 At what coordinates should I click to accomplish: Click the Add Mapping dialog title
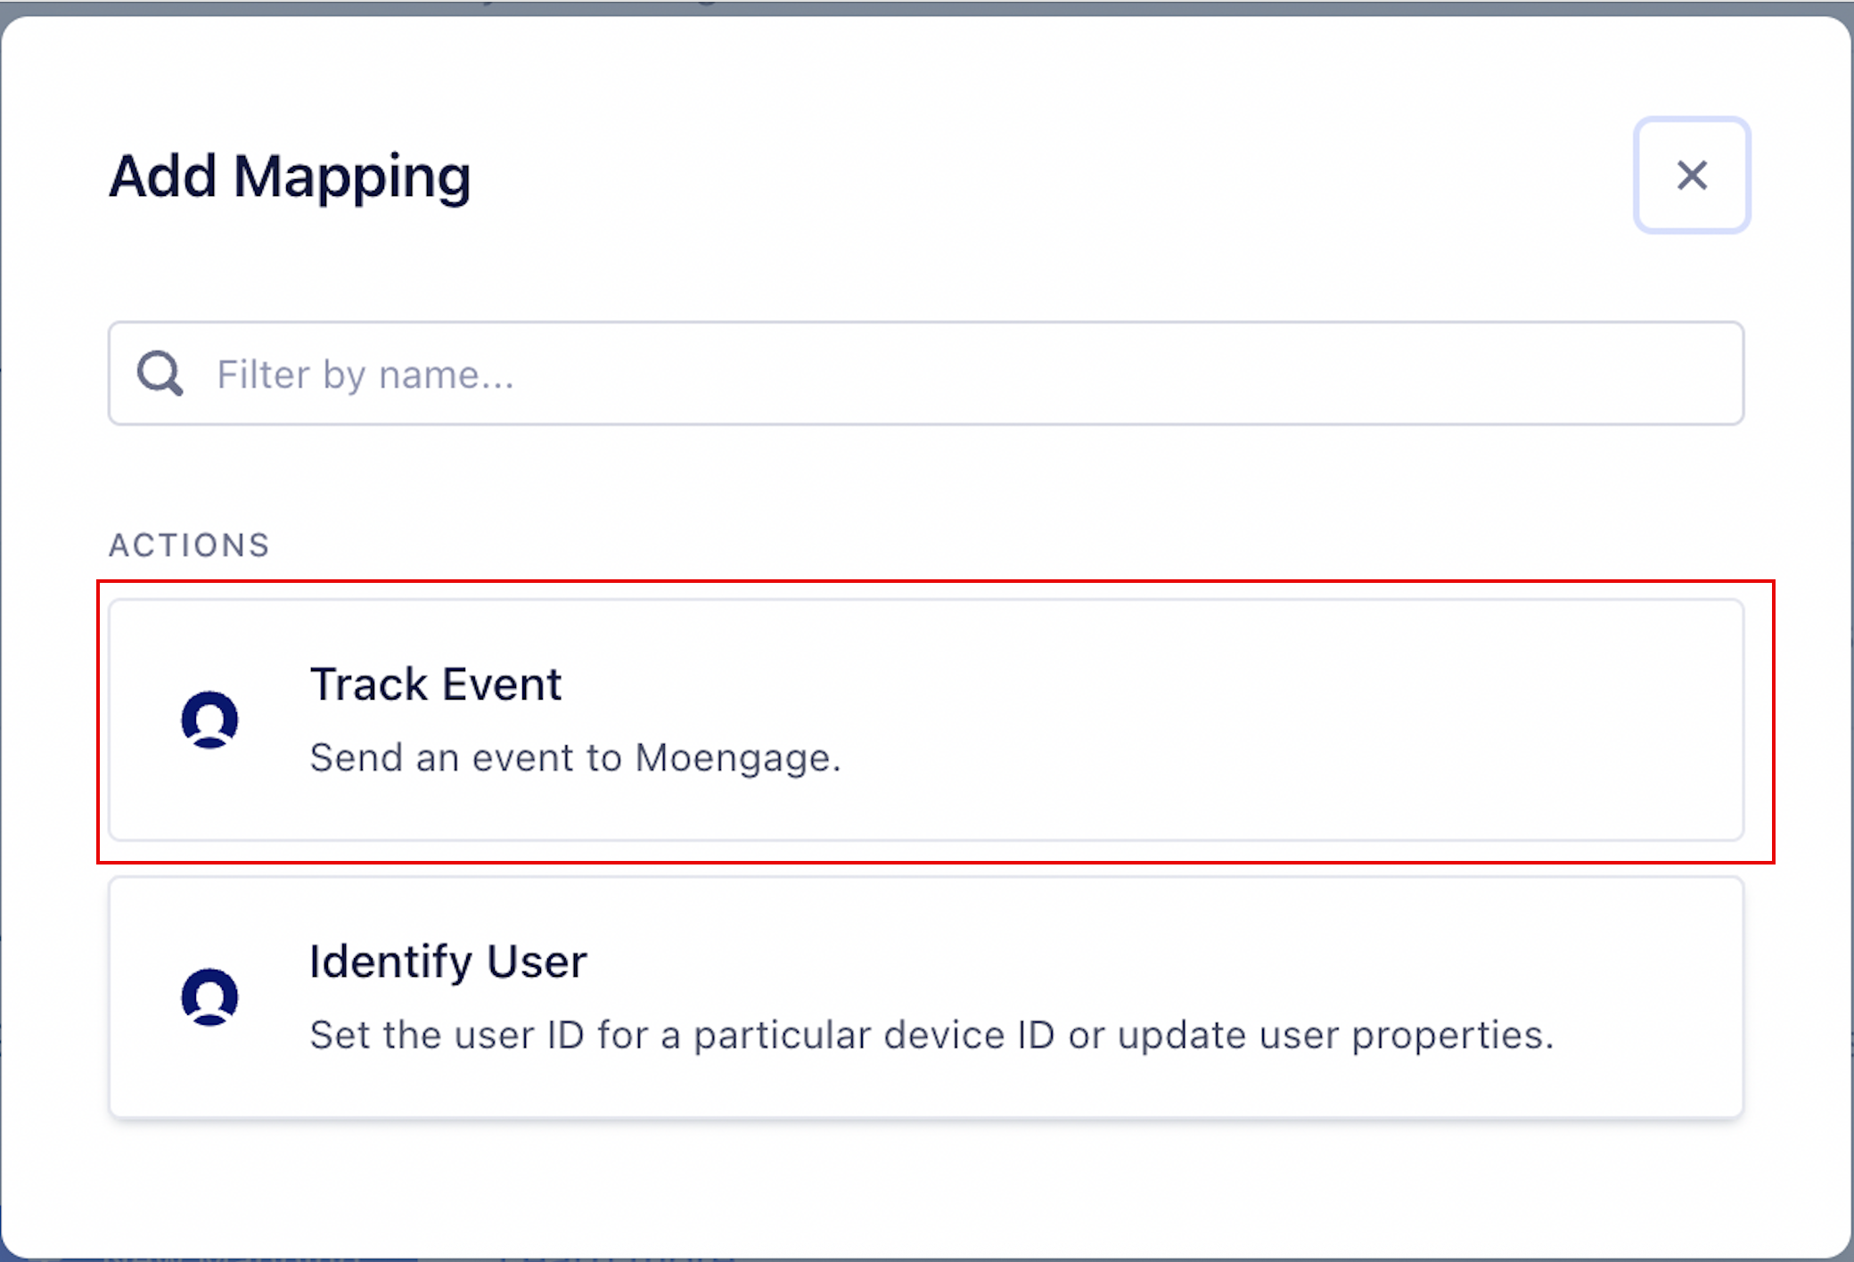(290, 177)
